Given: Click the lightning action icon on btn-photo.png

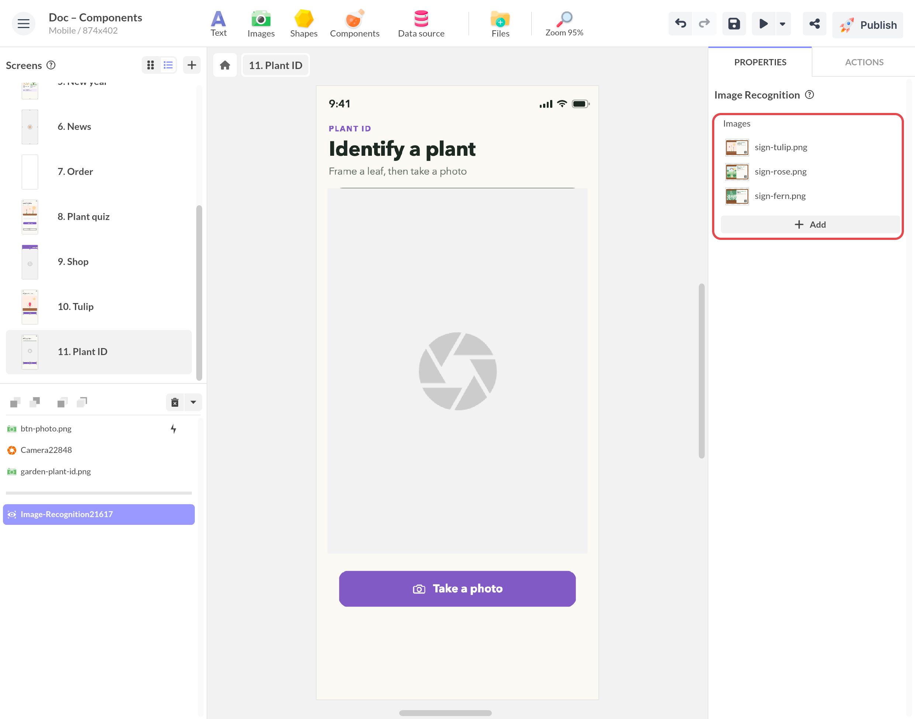Looking at the screenshot, I should (x=173, y=429).
